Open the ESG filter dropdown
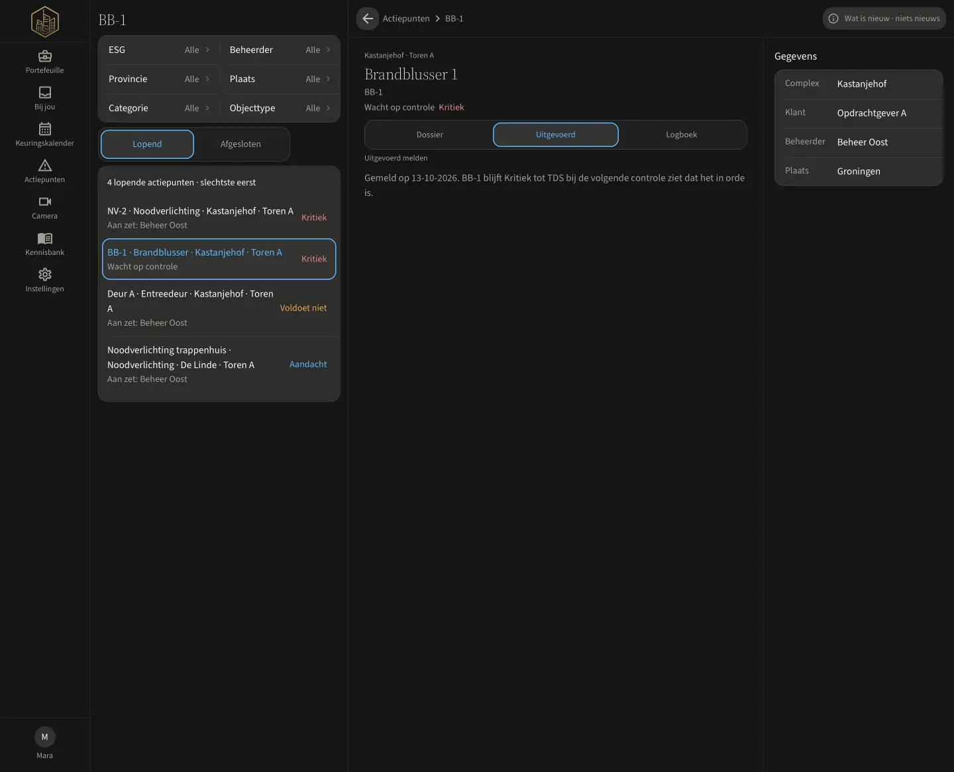This screenshot has height=772, width=954. pyautogui.click(x=159, y=50)
